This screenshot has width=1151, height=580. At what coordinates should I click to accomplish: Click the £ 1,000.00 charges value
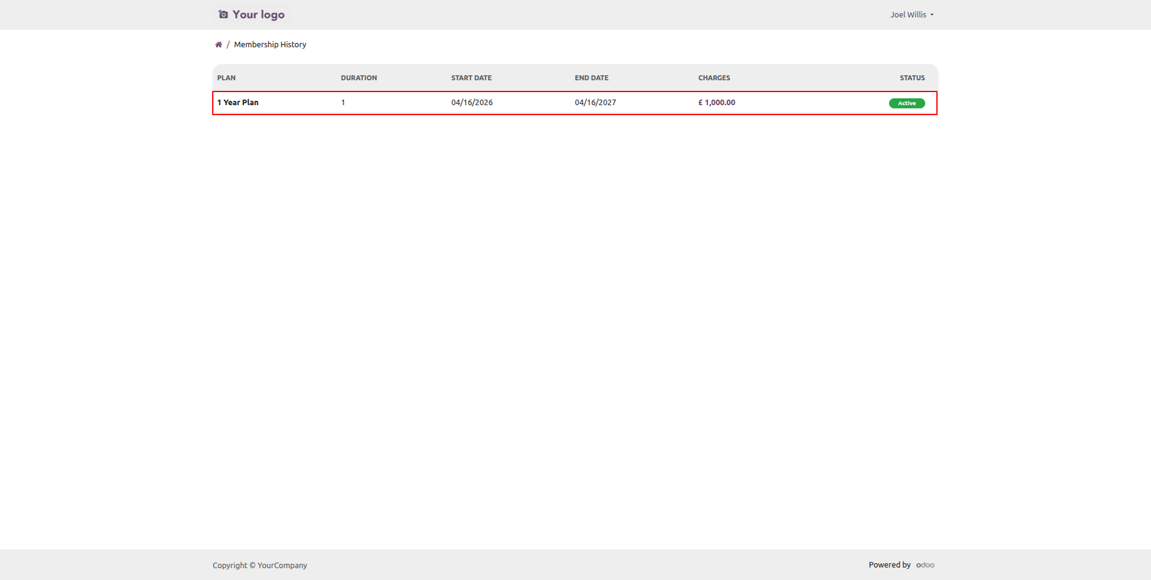tap(717, 103)
